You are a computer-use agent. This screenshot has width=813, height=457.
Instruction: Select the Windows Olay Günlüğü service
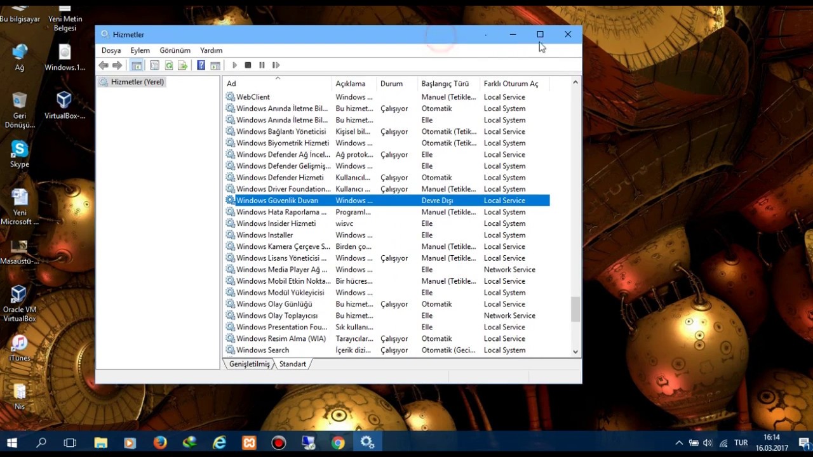(387, 304)
